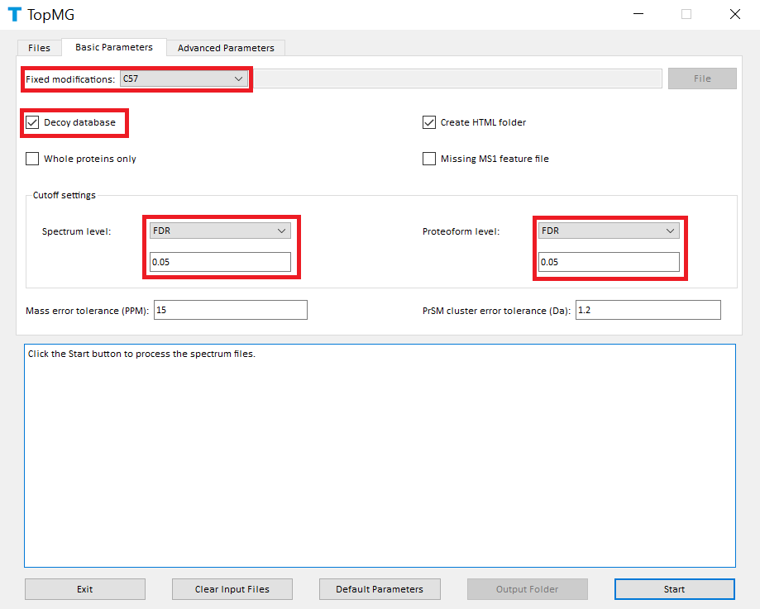
Task: Toggle the Decoy database checkbox
Action: [x=33, y=122]
